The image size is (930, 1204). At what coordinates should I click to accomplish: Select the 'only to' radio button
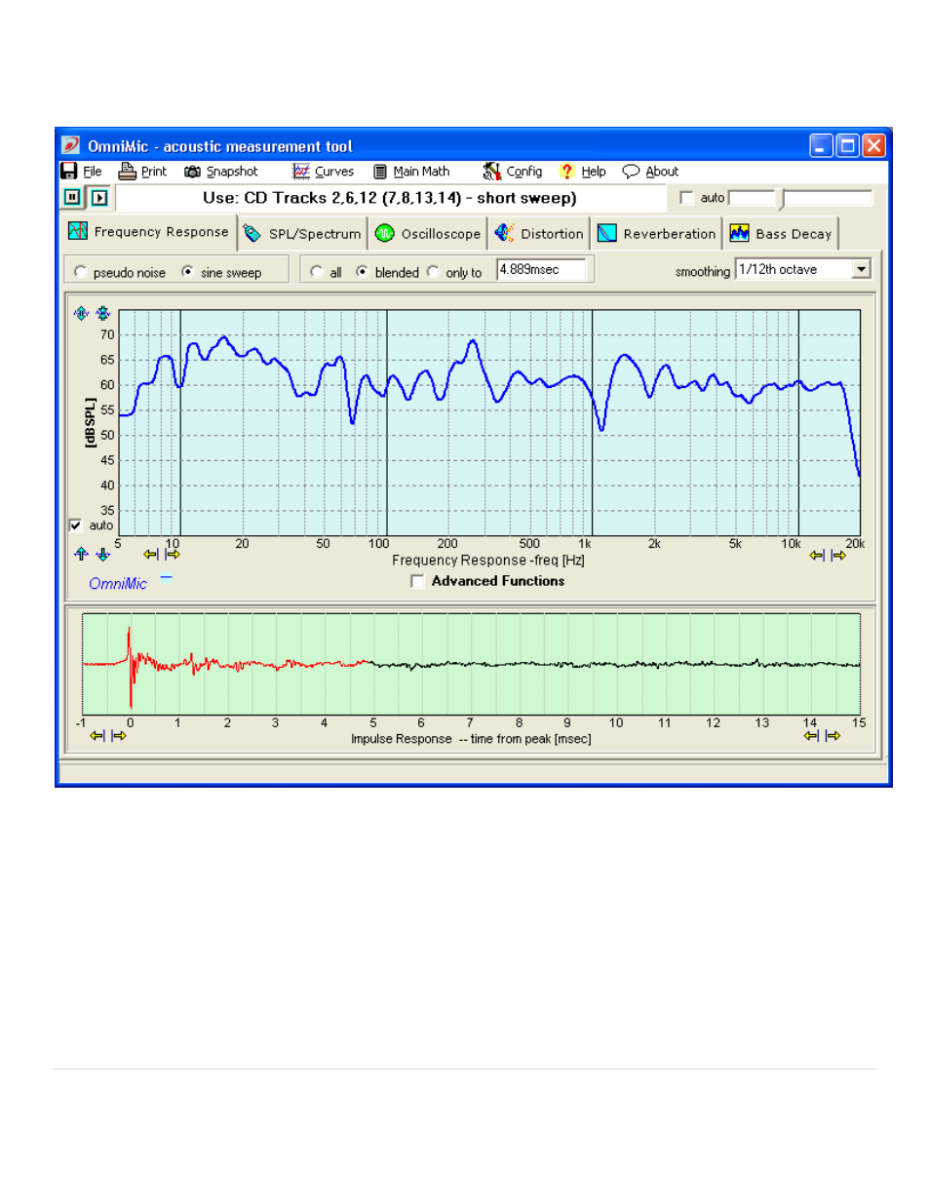coord(433,272)
